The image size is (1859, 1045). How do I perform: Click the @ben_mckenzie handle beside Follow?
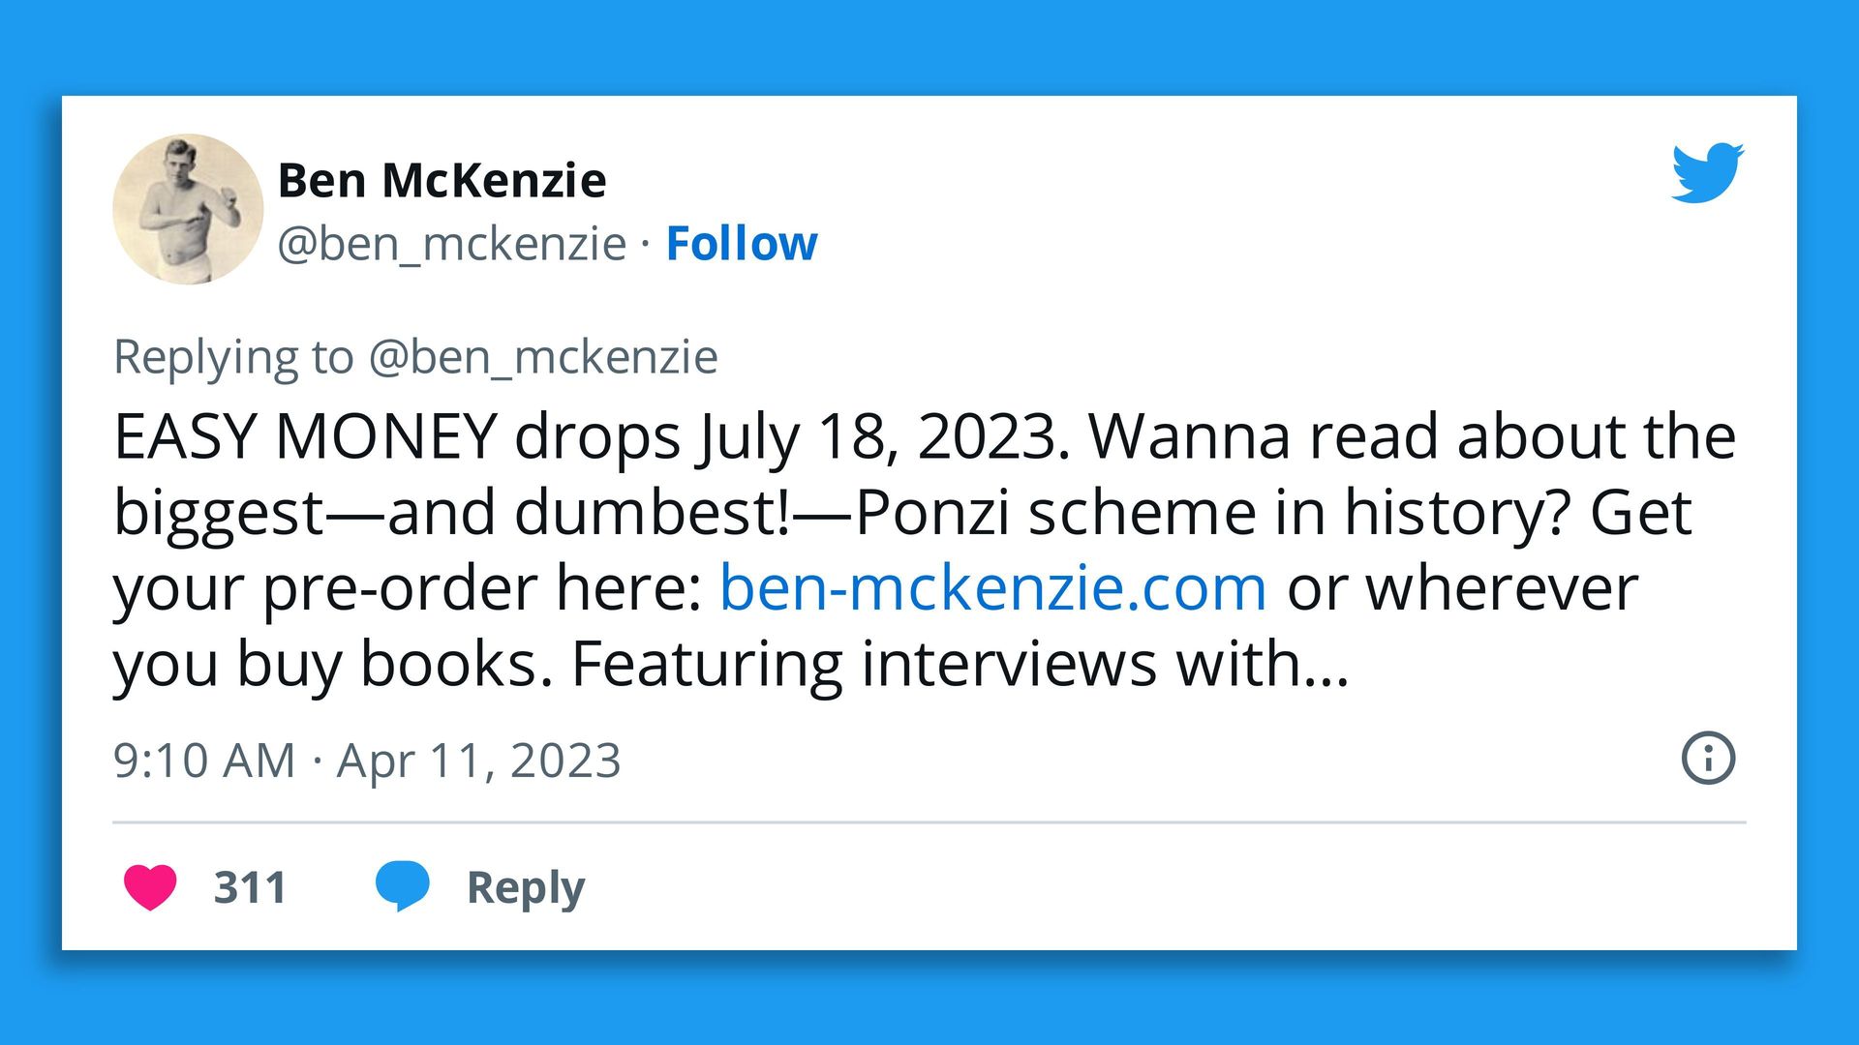click(x=452, y=243)
